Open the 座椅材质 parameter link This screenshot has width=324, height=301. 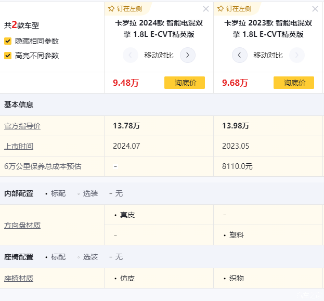point(19,278)
